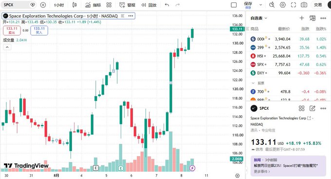The height and width of the screenshot is (179, 331).
Task: Expand the 自选表 watchlist dropdown
Action: point(259,18)
